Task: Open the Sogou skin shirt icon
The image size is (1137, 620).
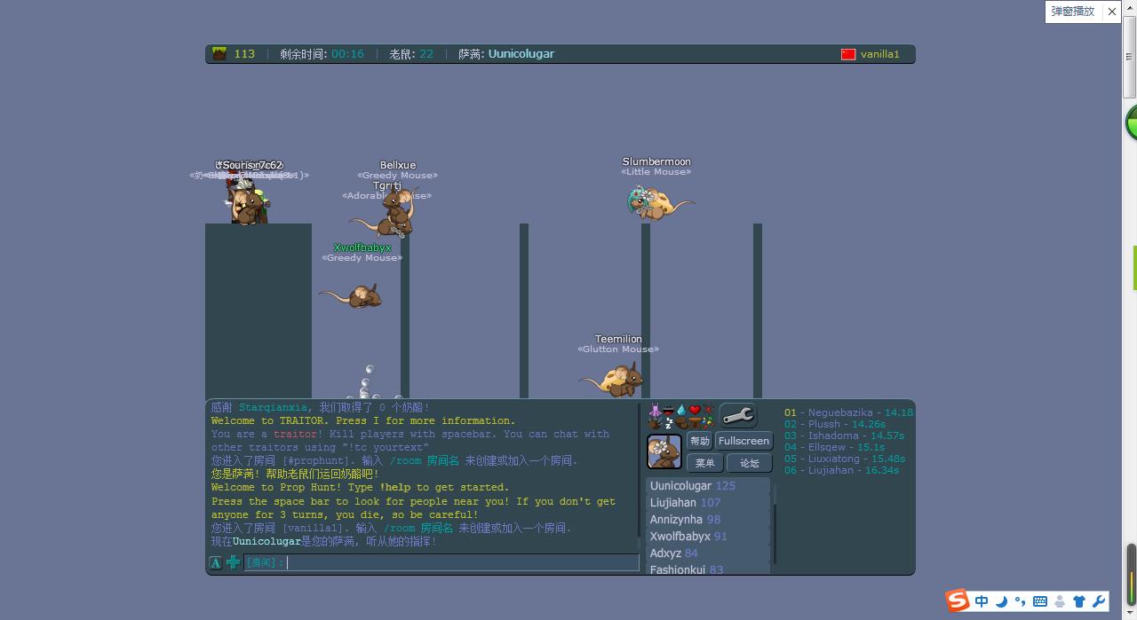Action: [x=1079, y=601]
